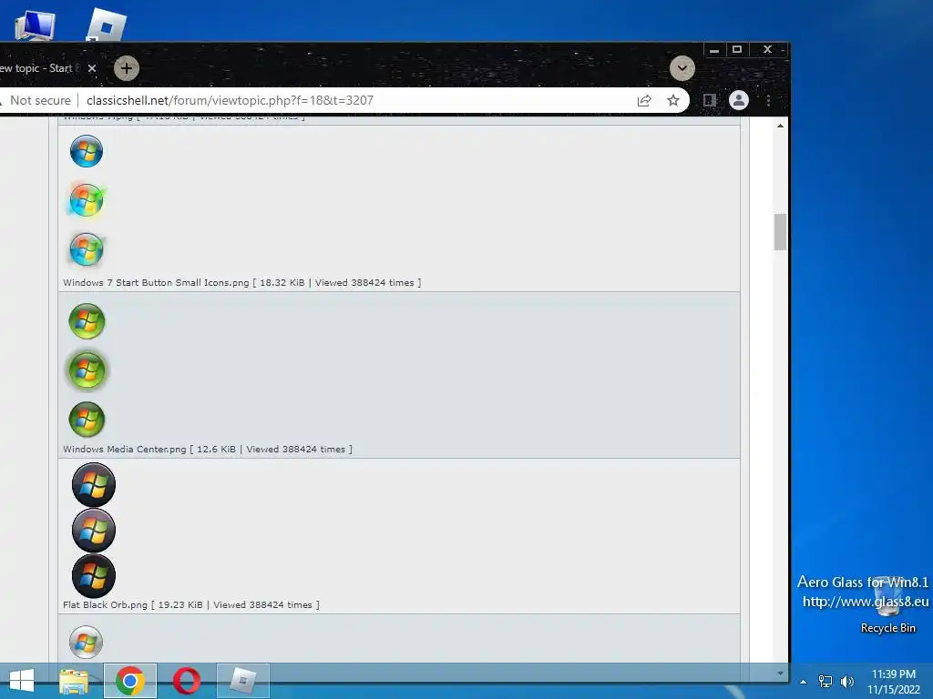Click the glowing colorful small orb image
The image size is (933, 699).
click(x=87, y=200)
